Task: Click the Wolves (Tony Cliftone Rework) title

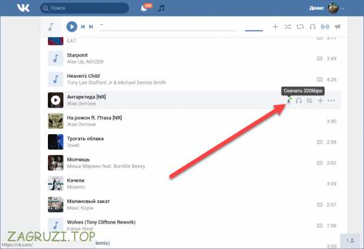Action: click(101, 222)
